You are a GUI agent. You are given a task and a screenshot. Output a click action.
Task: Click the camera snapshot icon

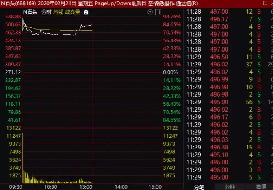click(x=86, y=12)
